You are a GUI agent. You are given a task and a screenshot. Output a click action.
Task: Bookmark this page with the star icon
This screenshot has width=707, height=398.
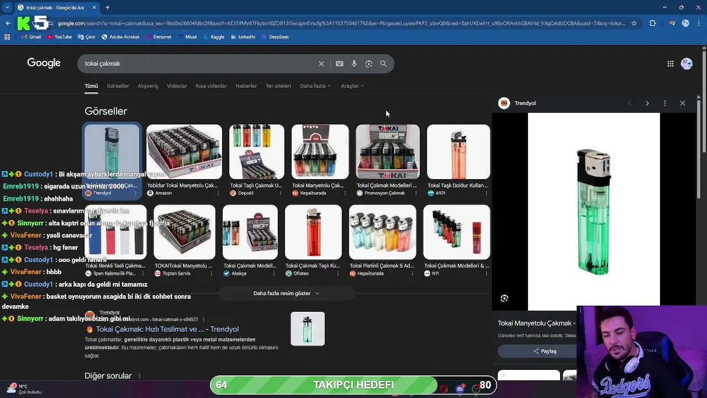point(634,23)
